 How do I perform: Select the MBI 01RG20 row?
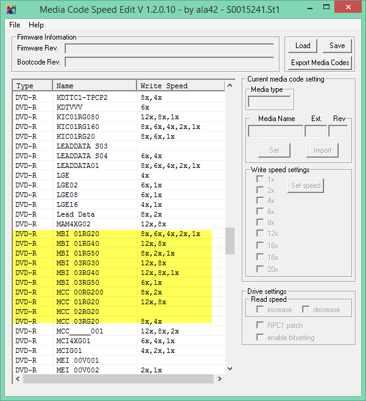point(119,234)
